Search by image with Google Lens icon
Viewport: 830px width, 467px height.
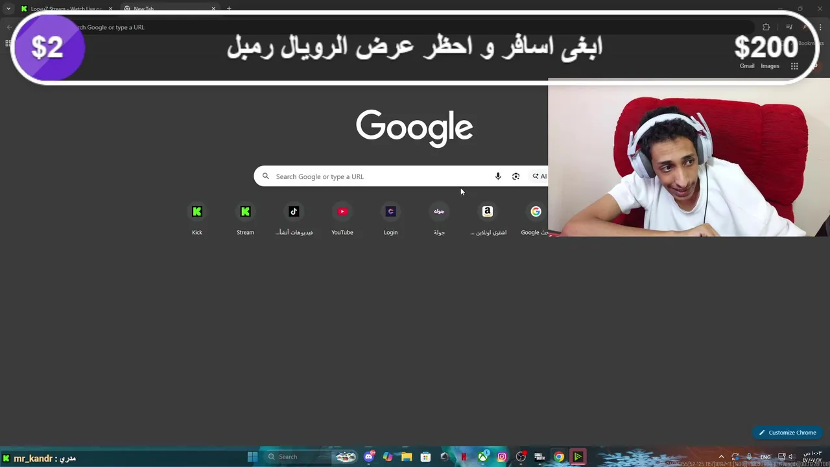(x=516, y=176)
